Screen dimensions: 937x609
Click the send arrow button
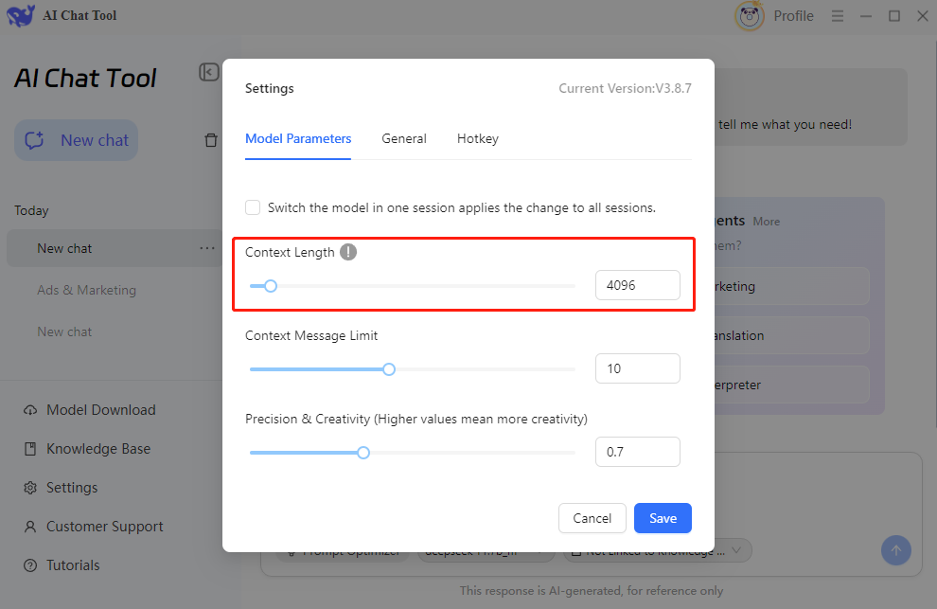pyautogui.click(x=895, y=550)
